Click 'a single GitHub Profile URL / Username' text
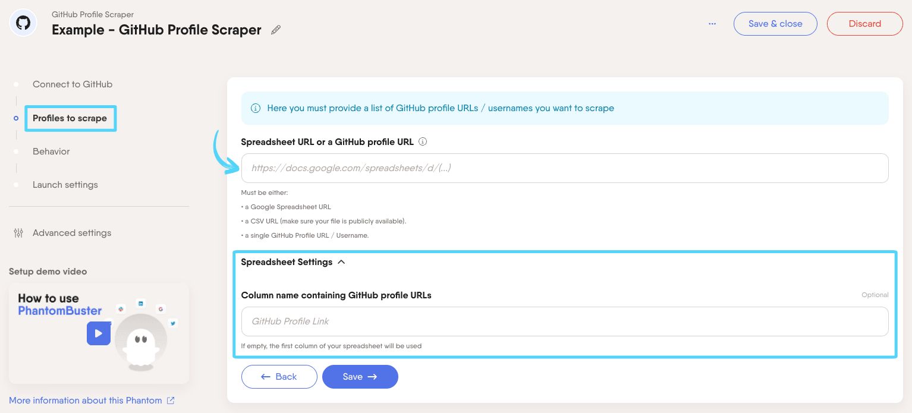 point(307,235)
